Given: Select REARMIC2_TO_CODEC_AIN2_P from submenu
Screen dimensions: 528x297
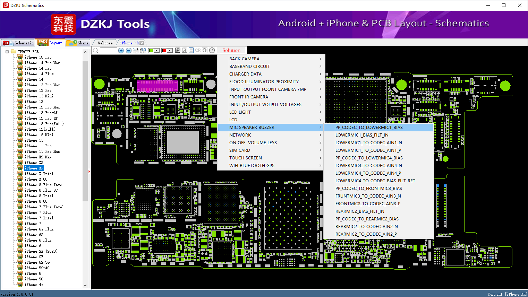Looking at the screenshot, I should pos(379,234).
